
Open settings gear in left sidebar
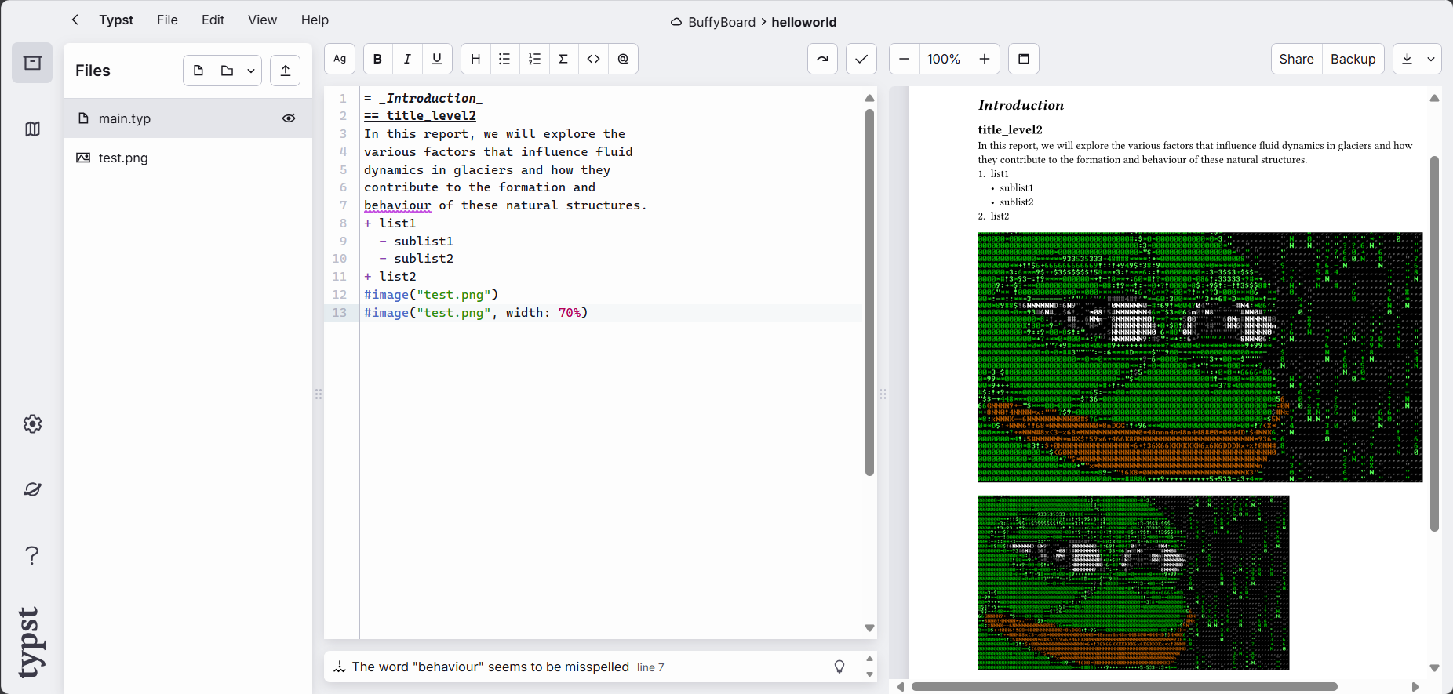(x=32, y=424)
